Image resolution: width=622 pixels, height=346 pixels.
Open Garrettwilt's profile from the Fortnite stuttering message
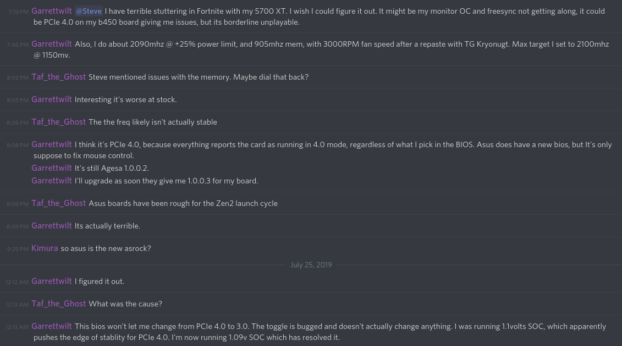pyautogui.click(x=52, y=11)
